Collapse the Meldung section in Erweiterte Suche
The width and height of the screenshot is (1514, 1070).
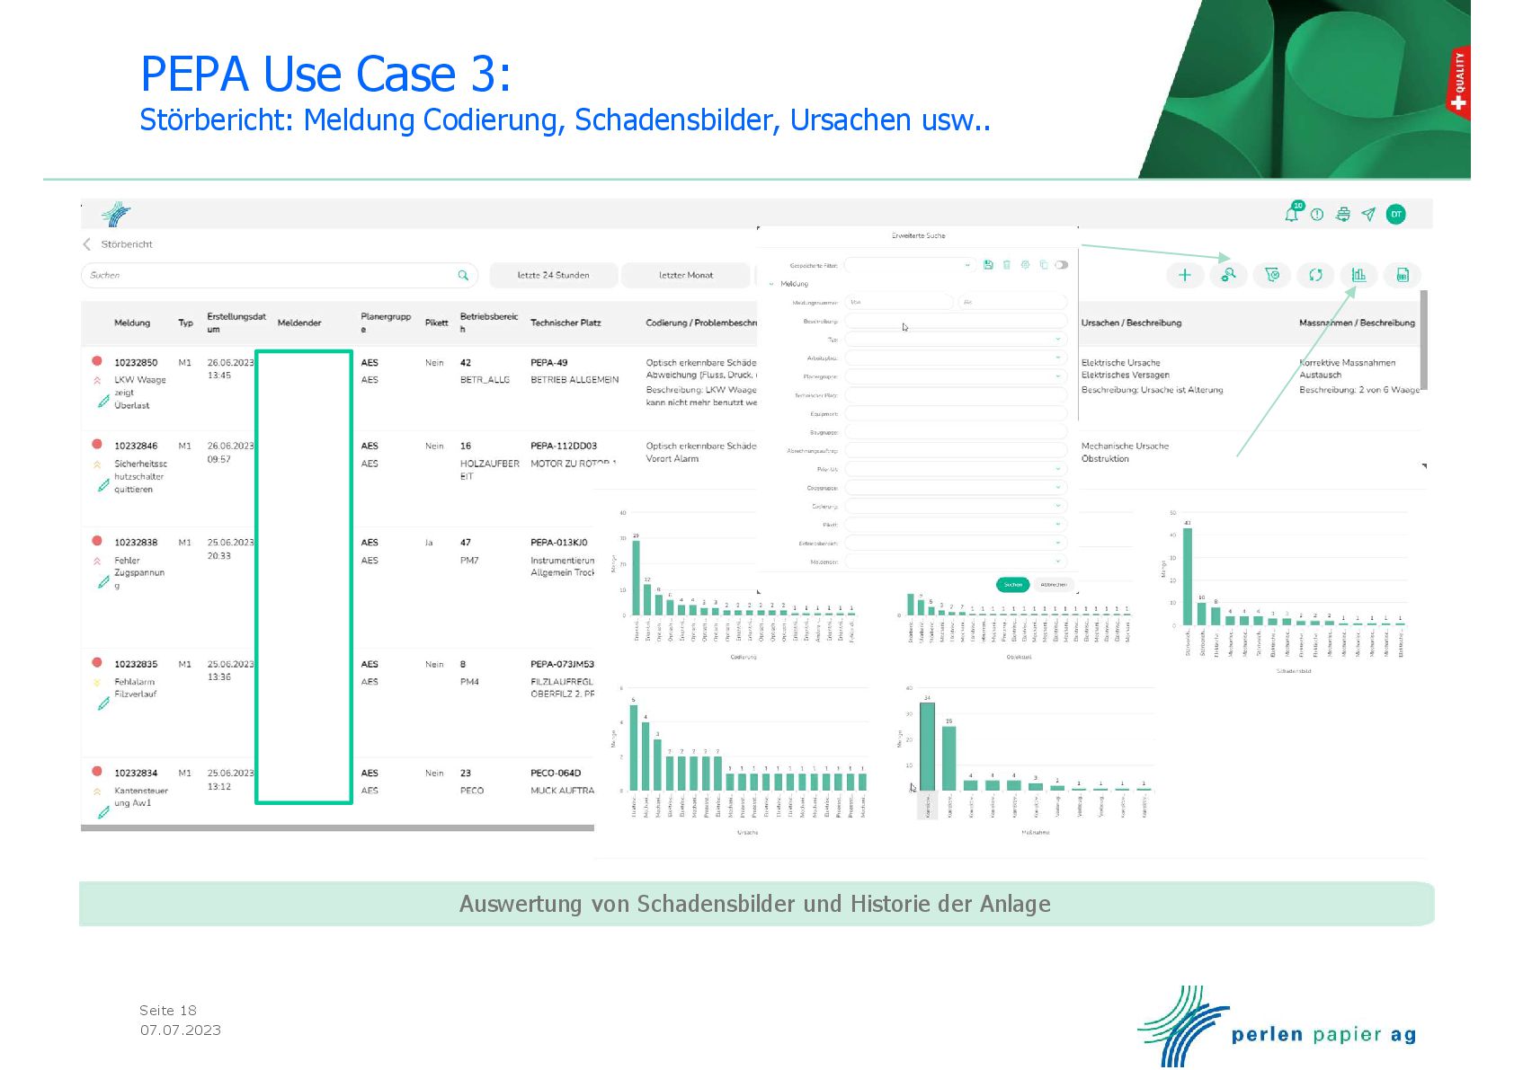[772, 284]
